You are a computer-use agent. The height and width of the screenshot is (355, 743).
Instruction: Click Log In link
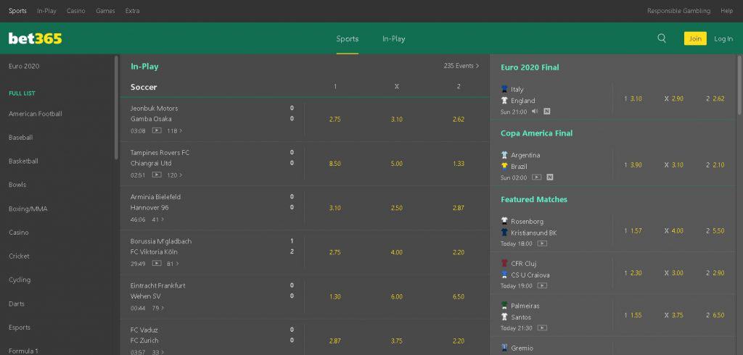(x=723, y=39)
